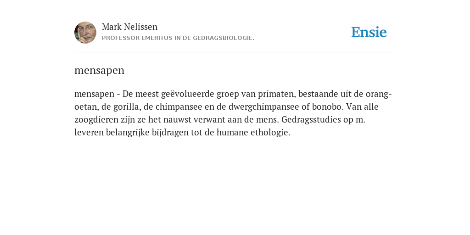Click the word 'mensapen' starting the definition paragraph
This screenshot has height=235, width=470.
[95, 95]
